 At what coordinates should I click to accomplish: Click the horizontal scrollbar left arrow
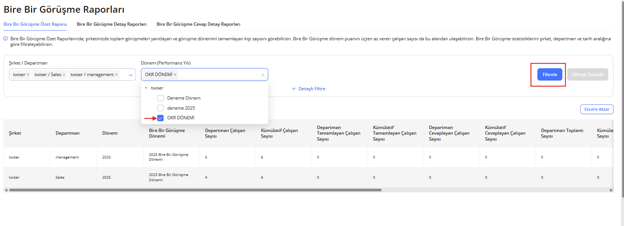tap(6, 190)
